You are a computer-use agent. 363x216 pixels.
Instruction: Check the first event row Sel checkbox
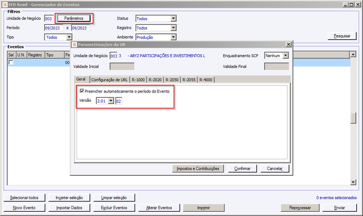click(x=11, y=62)
